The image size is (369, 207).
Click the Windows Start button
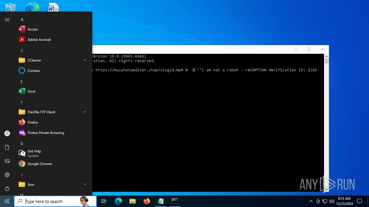(x=7, y=201)
